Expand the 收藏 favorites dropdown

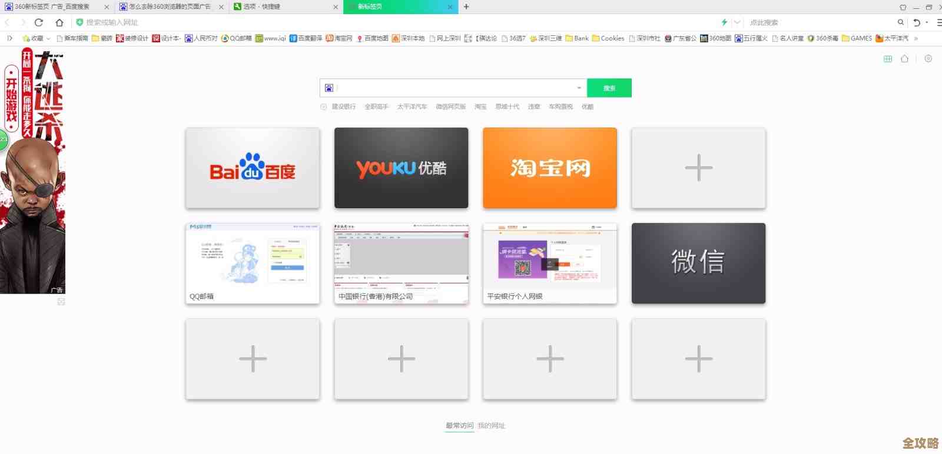pyautogui.click(x=36, y=38)
